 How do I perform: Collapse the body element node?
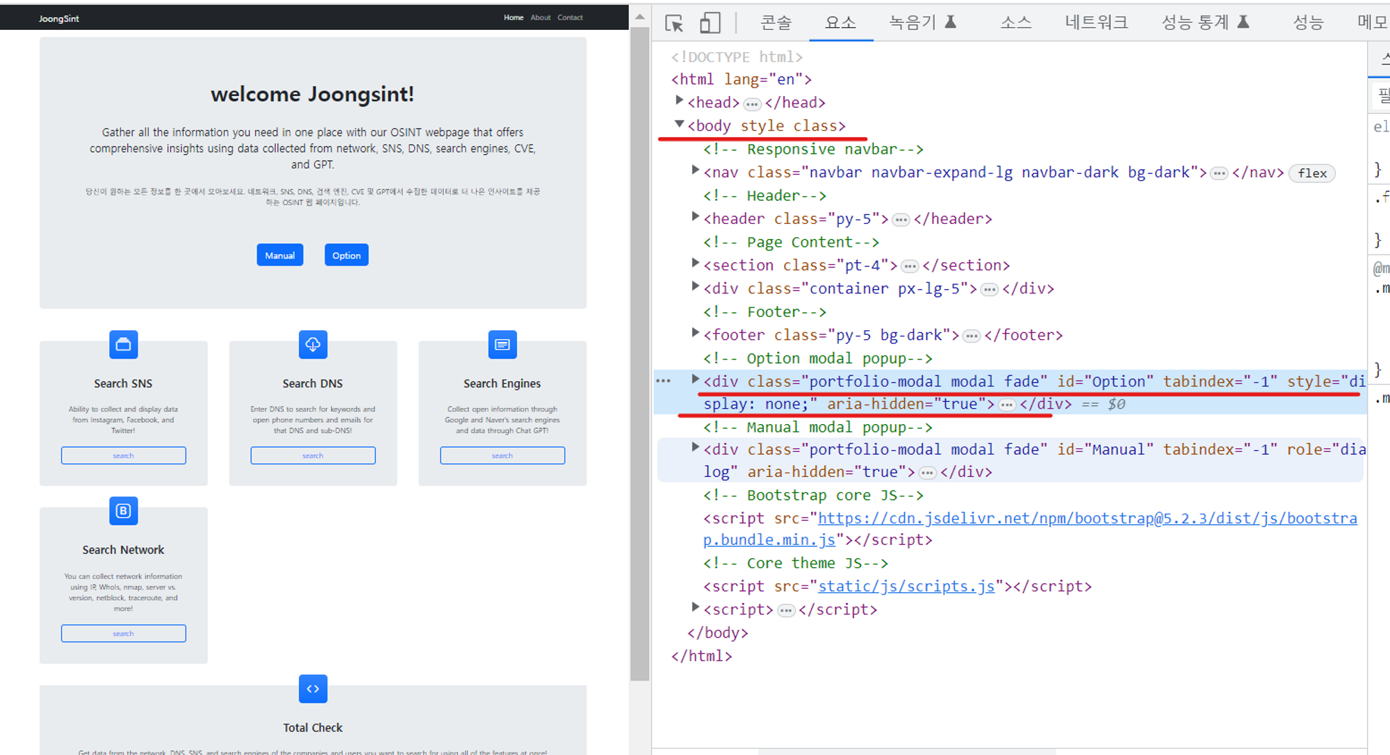(679, 124)
